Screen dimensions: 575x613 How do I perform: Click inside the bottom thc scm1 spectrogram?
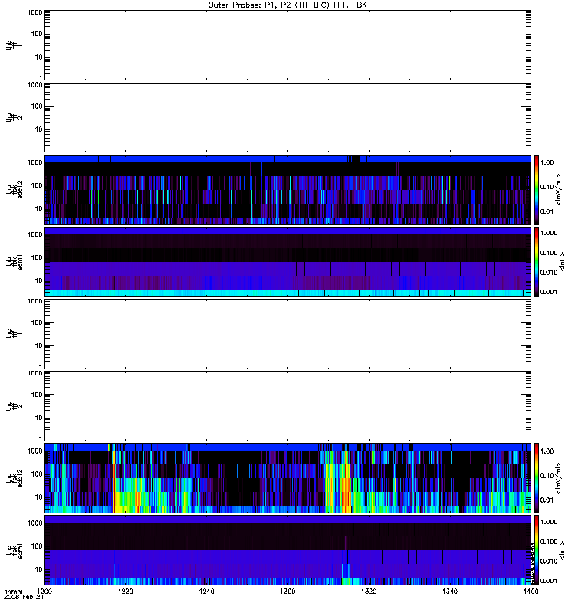287,549
